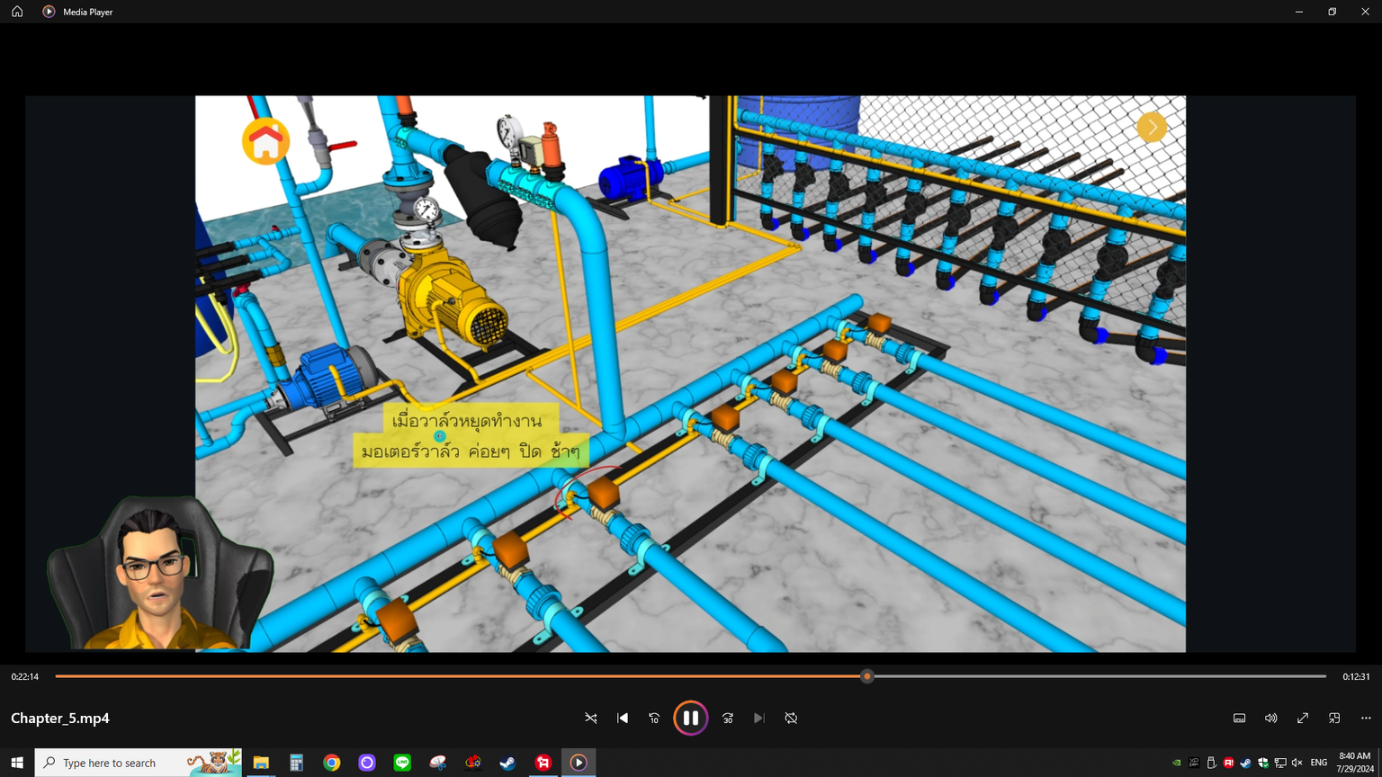Open Google Chrome from the taskbar
Screen dimensions: 1382x777
332,763
